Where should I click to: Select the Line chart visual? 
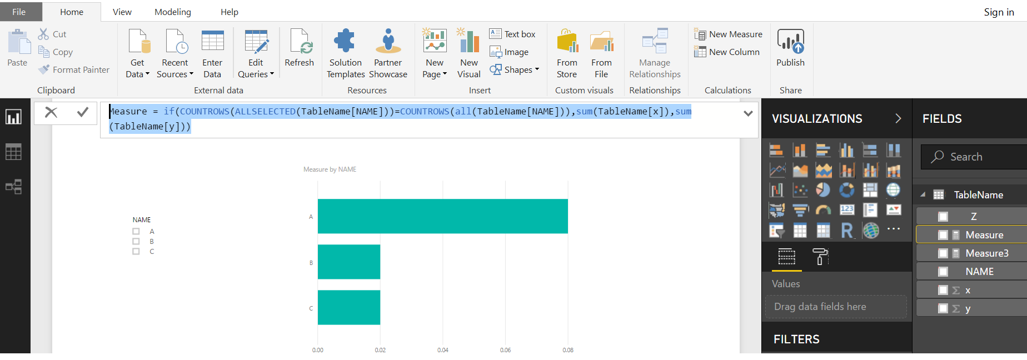pos(776,170)
